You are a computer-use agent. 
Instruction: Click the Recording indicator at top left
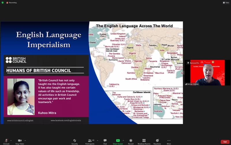coord(12,3)
